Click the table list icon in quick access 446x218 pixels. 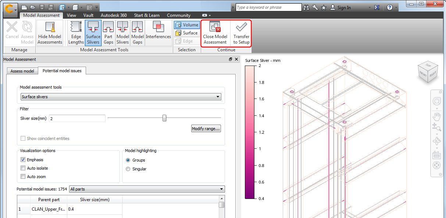pyautogui.click(x=89, y=7)
